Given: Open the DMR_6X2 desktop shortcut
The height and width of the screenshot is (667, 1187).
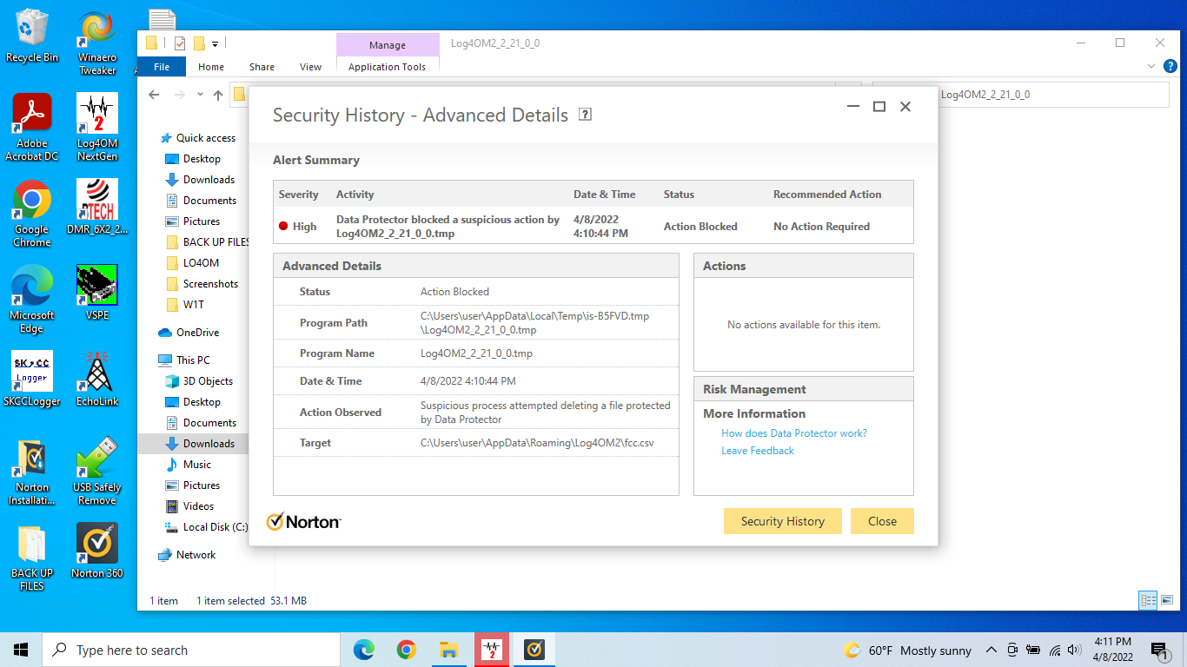Looking at the screenshot, I should [x=97, y=207].
